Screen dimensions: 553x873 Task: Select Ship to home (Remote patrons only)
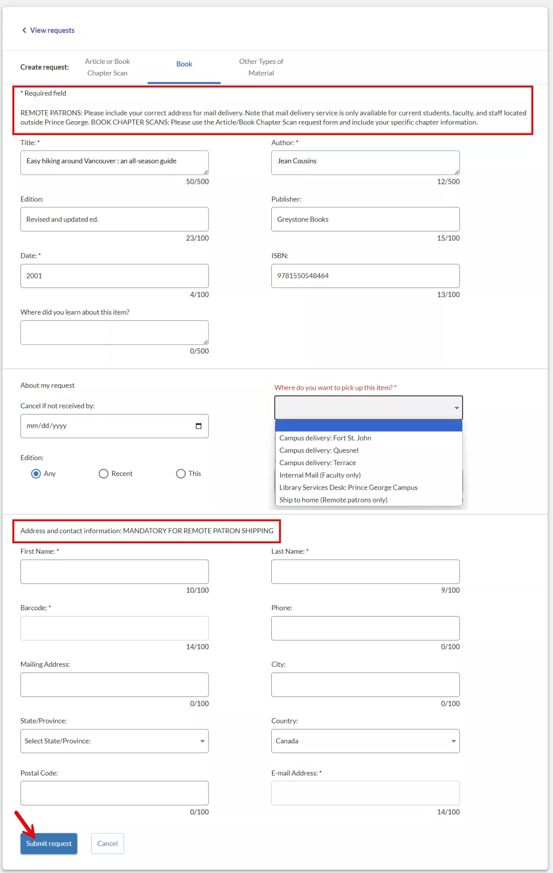tap(369, 499)
